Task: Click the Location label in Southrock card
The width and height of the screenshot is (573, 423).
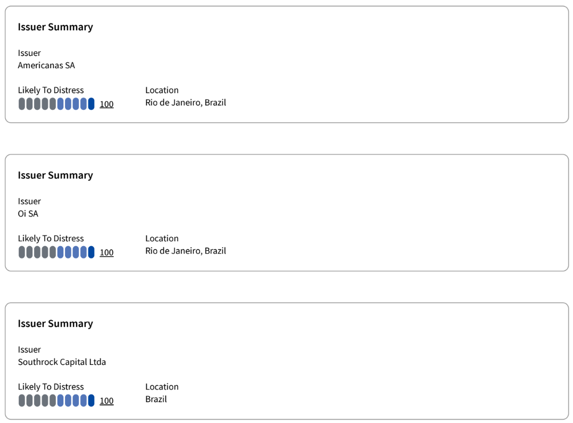Action: click(162, 386)
